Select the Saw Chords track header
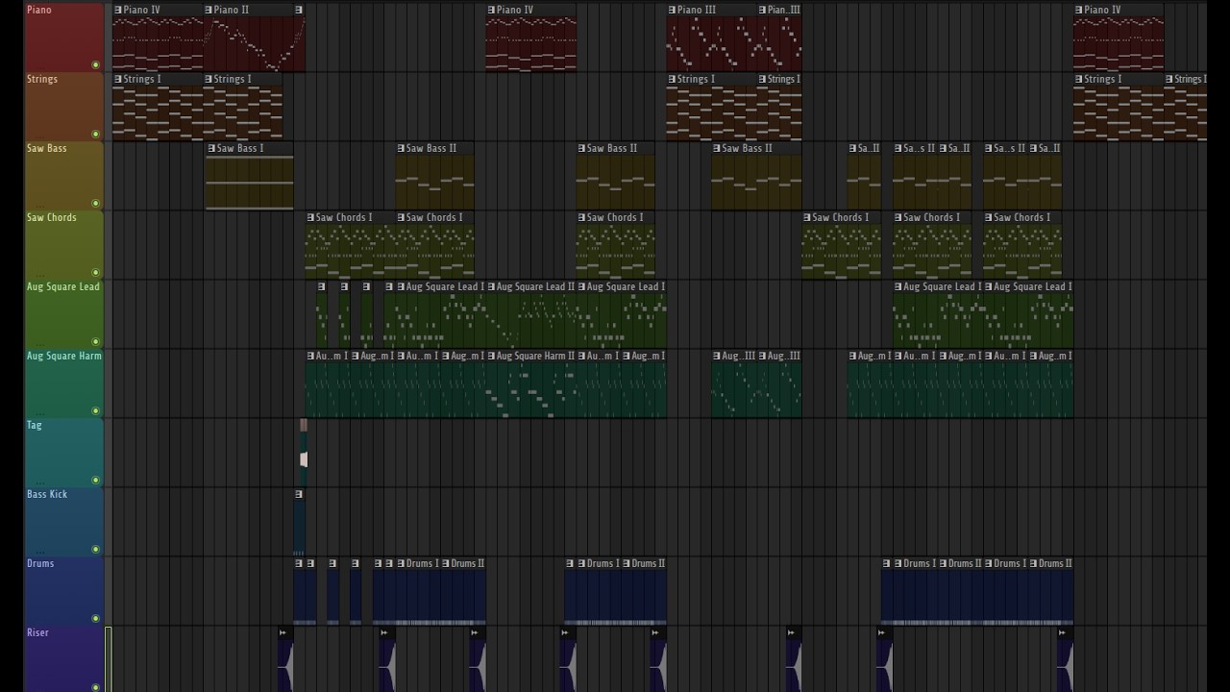Viewport: 1230px width, 692px height. point(63,245)
